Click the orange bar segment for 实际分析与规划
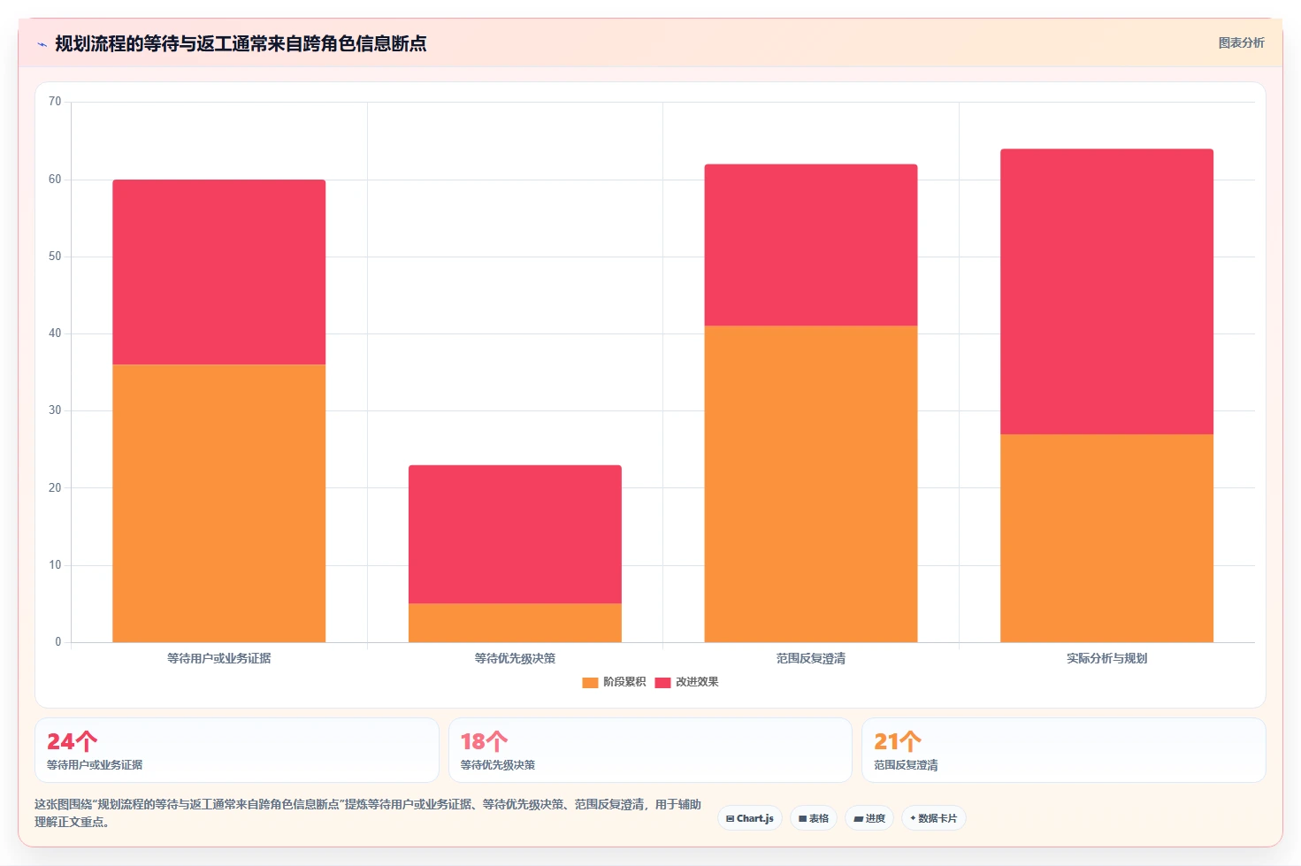1301x866 pixels. tap(1106, 538)
